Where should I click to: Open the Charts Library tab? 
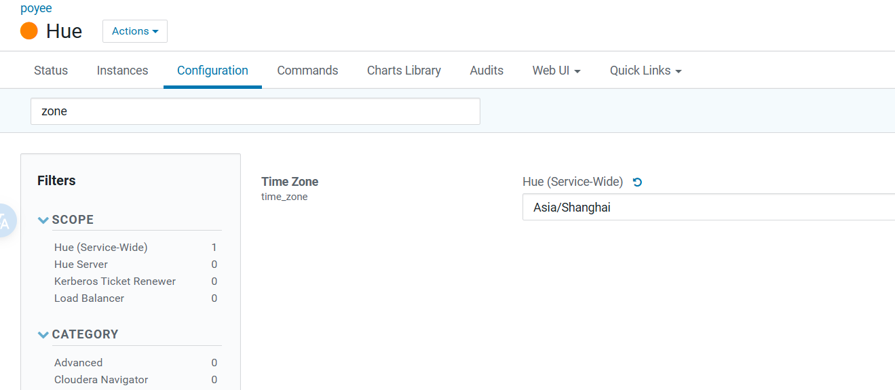(x=404, y=71)
